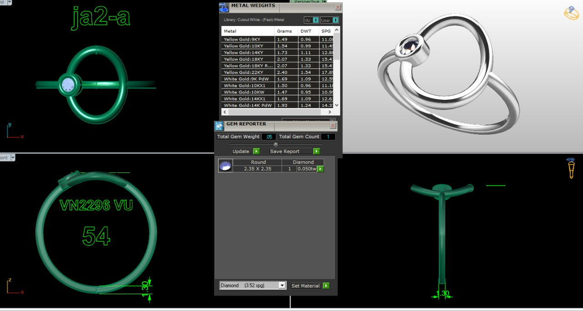Click the Gem Reporter panel icon
The width and height of the screenshot is (583, 311).
[219, 126]
